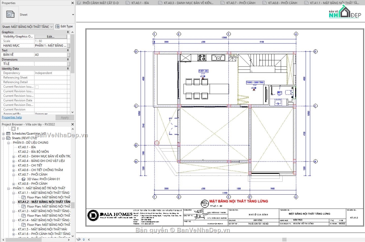Click the Sheets (REVIT CTU) icon
The height and width of the screenshot is (242, 365).
pyautogui.click(x=9, y=138)
